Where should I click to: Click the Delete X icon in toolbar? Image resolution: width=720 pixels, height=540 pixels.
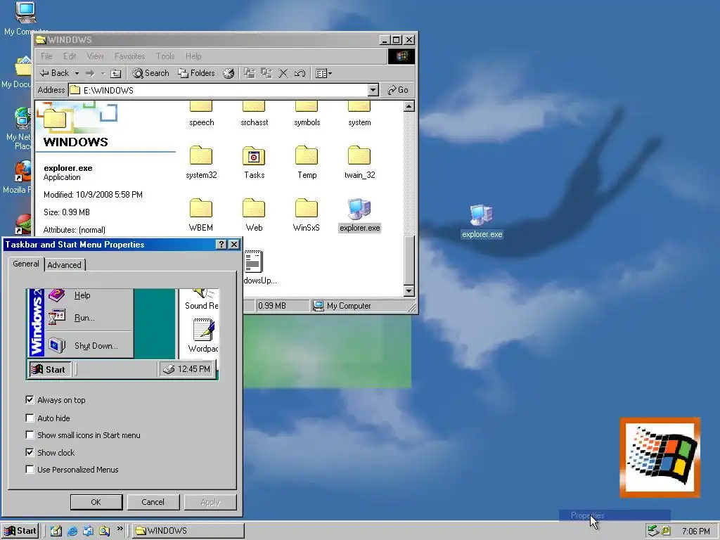[283, 73]
